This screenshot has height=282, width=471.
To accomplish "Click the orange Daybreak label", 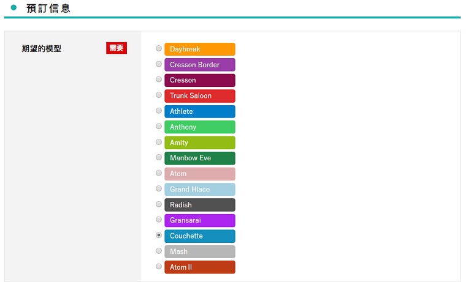I will click(200, 49).
